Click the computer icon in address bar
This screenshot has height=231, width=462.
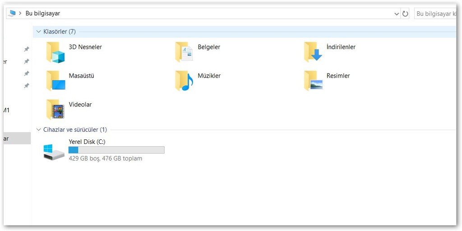12,13
